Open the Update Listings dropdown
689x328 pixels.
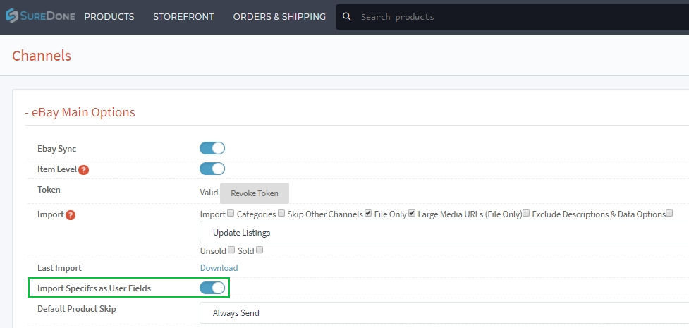point(444,233)
